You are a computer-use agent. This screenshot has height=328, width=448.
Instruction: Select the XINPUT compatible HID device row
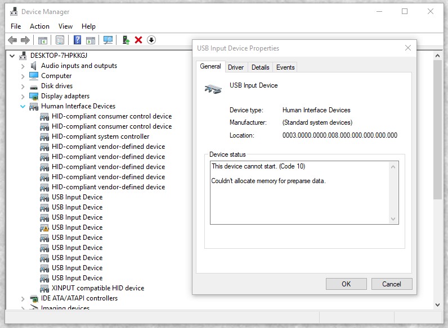point(98,288)
